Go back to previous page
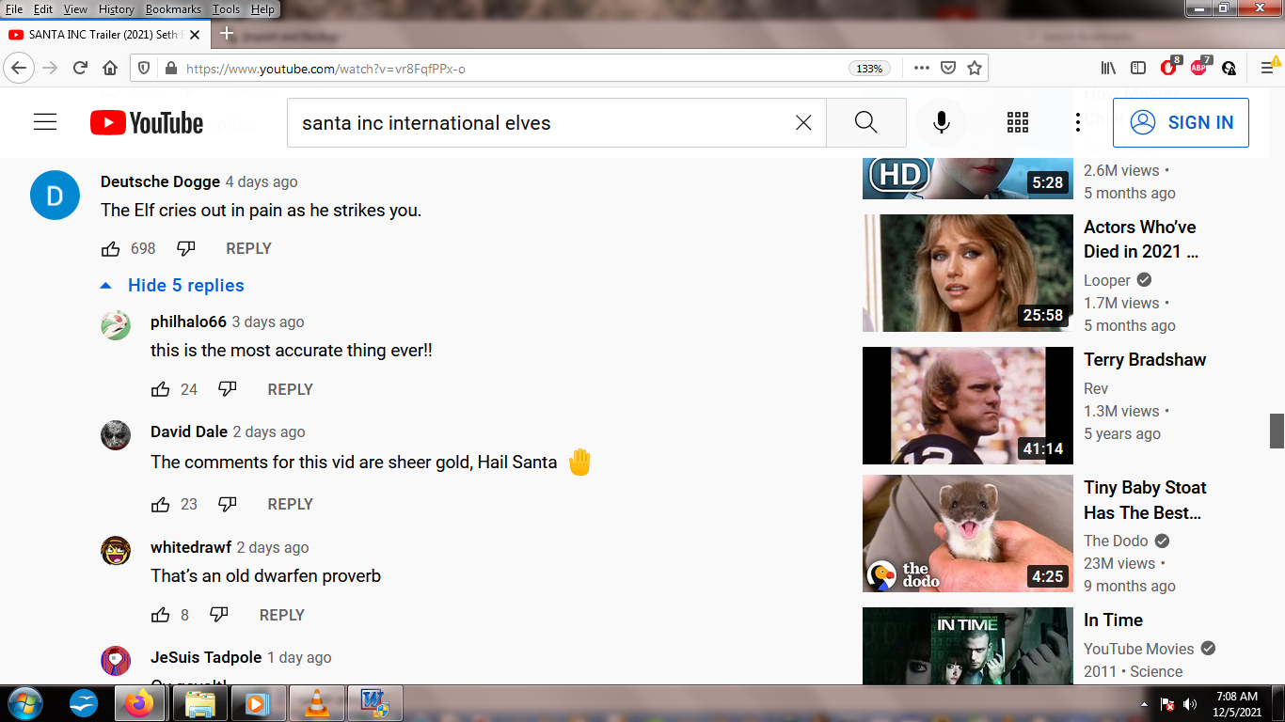The image size is (1285, 722). [20, 68]
